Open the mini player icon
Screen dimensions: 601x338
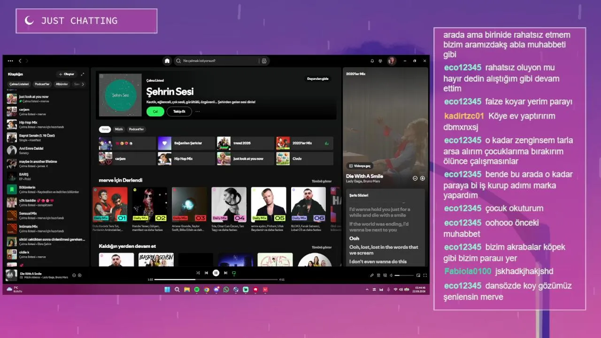418,276
